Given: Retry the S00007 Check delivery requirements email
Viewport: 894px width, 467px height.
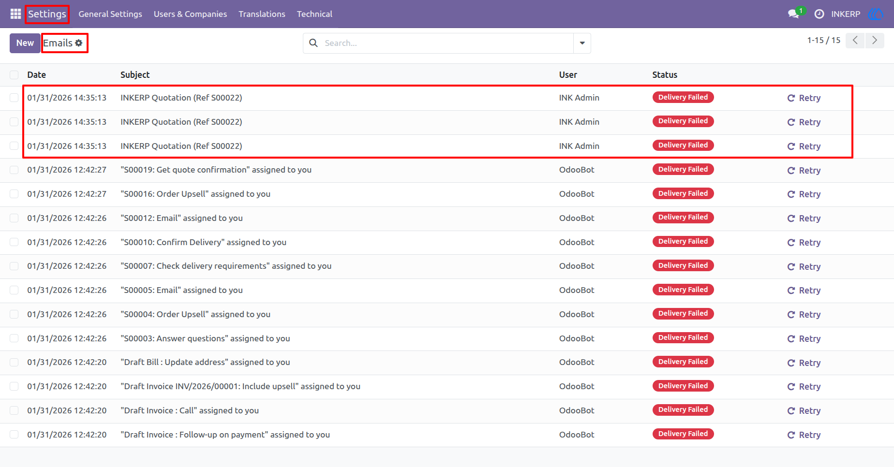Looking at the screenshot, I should pos(804,266).
